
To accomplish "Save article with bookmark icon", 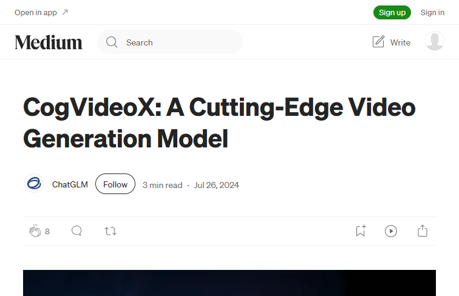I will pyautogui.click(x=361, y=230).
